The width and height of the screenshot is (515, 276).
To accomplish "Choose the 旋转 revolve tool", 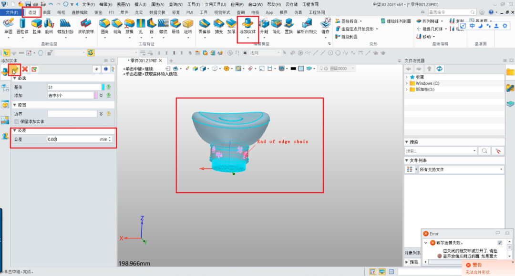I will [x=49, y=26].
